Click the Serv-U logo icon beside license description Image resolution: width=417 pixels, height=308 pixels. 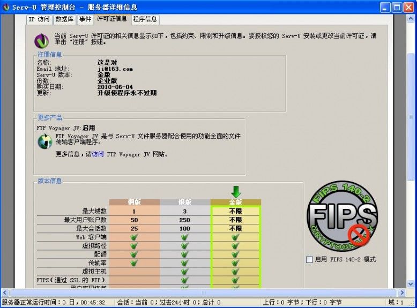(x=41, y=41)
